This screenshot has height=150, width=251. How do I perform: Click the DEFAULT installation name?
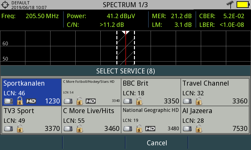[20, 3]
